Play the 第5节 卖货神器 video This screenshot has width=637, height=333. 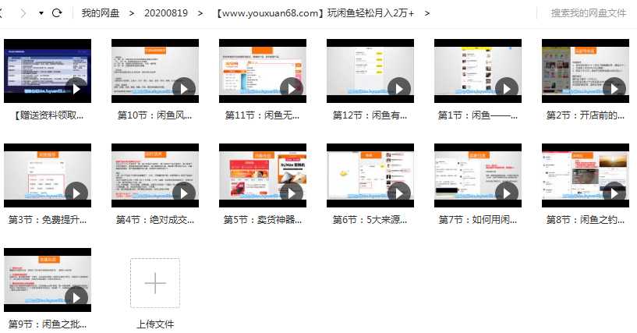point(292,193)
